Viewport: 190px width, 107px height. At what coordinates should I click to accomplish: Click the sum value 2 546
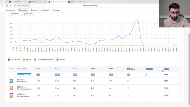pos(166,95)
